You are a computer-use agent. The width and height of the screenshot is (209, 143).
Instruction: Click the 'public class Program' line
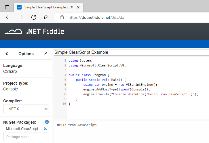89,75
